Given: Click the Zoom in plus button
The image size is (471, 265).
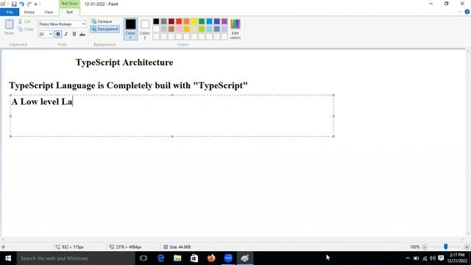Looking at the screenshot, I should pyautogui.click(x=467, y=247).
